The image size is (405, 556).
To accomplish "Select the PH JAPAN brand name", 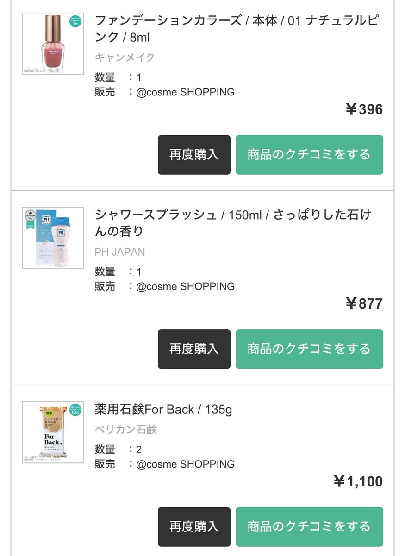I will 120,252.
